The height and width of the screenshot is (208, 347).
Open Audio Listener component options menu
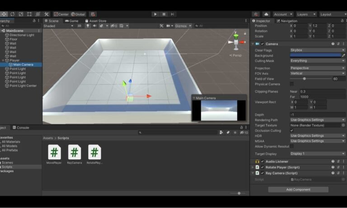[343, 162]
